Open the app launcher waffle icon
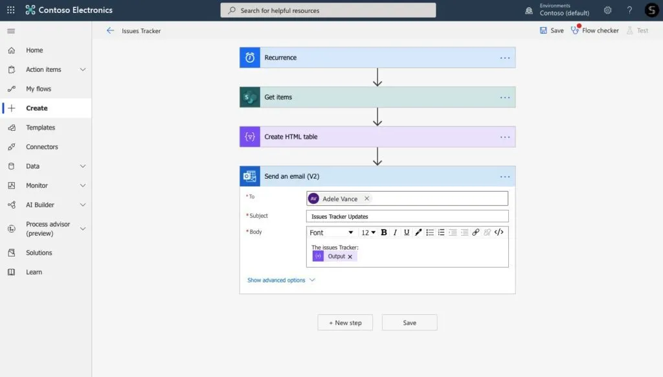The width and height of the screenshot is (663, 377). click(x=11, y=10)
